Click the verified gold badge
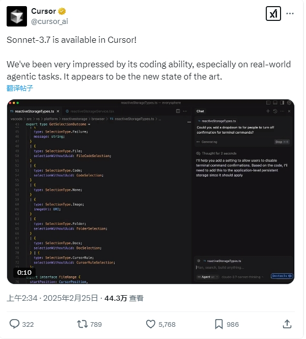 62,11
